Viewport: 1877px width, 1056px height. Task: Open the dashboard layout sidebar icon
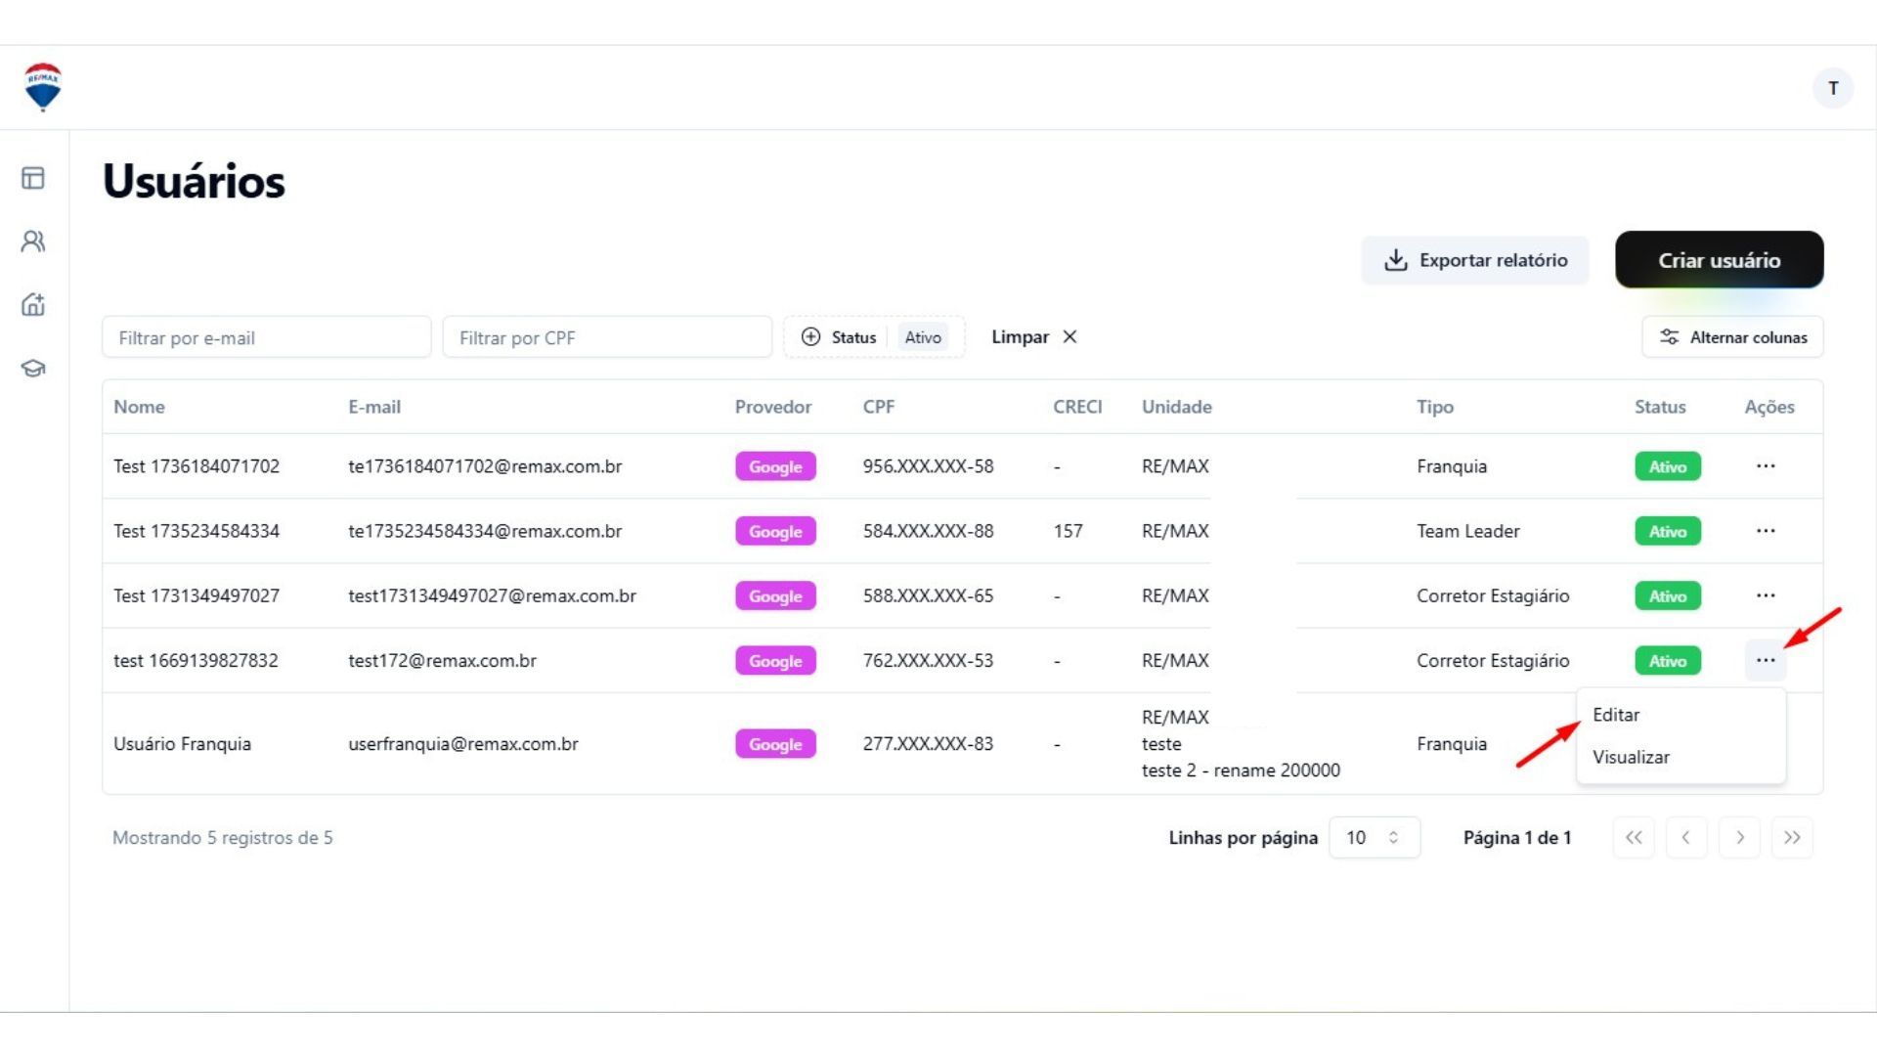(x=33, y=178)
